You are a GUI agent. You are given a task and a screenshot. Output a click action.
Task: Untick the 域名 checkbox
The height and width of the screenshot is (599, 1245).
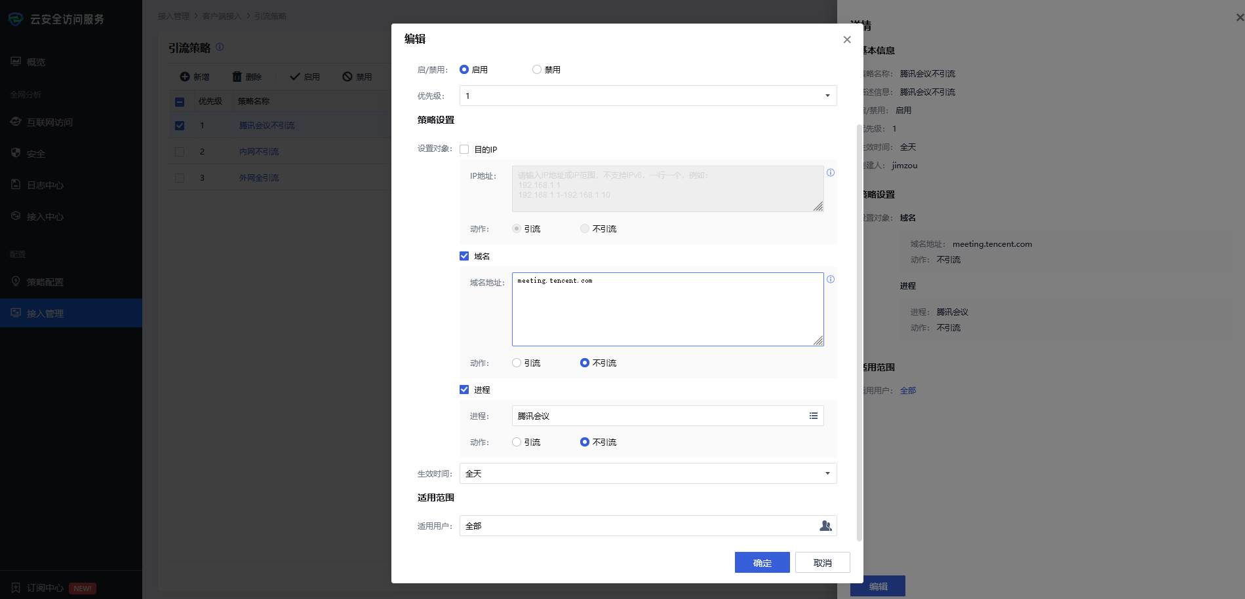[x=464, y=256]
